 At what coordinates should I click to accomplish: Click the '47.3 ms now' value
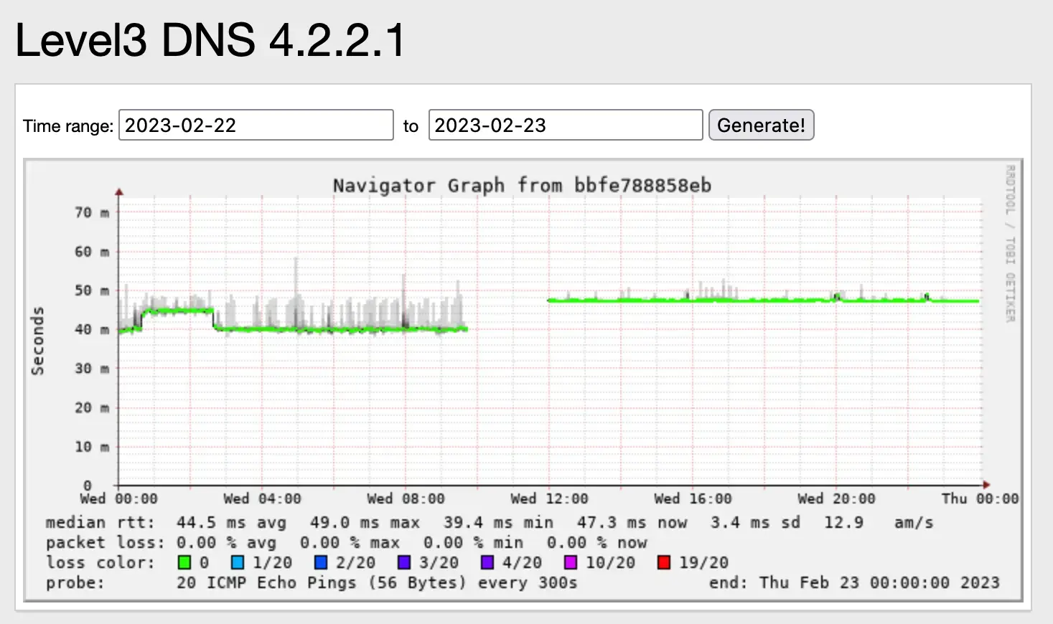pos(632,523)
